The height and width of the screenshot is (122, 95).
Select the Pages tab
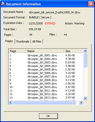[9, 41]
